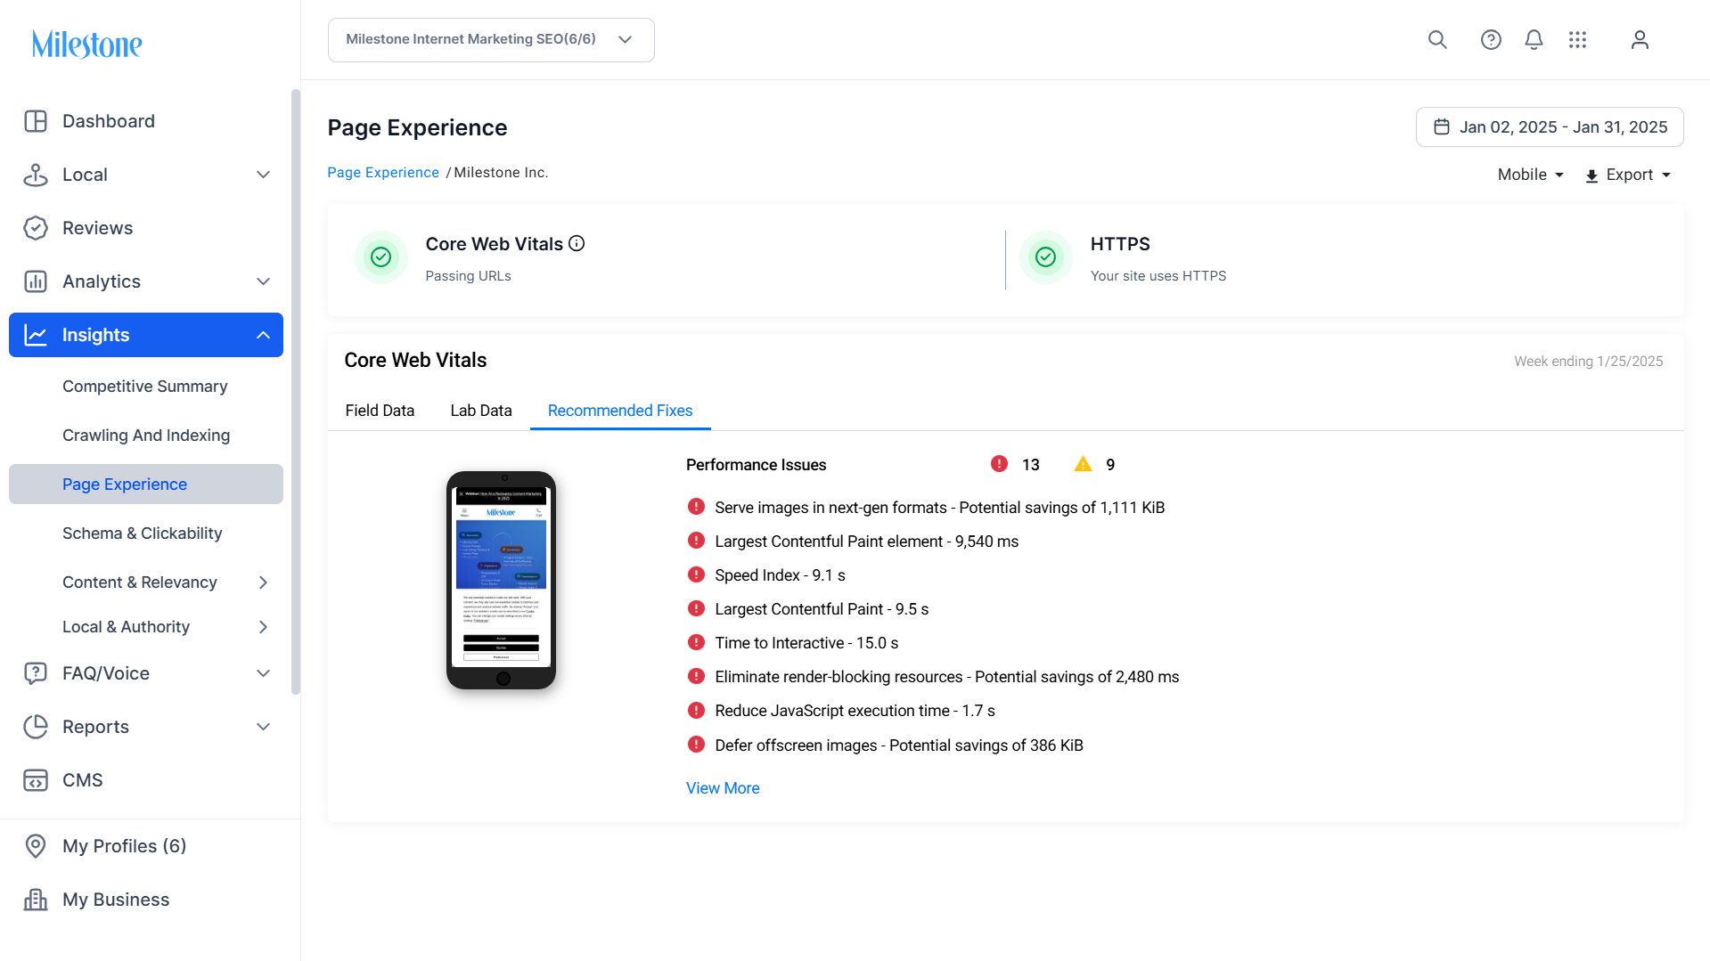The width and height of the screenshot is (1710, 961).
Task: Open the apps grid icon
Action: (x=1578, y=40)
